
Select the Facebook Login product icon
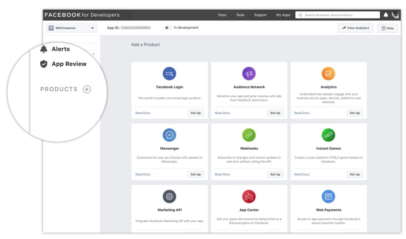pos(170,74)
